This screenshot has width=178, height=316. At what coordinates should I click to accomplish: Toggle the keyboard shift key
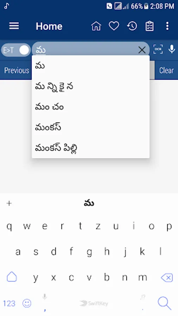point(12,277)
